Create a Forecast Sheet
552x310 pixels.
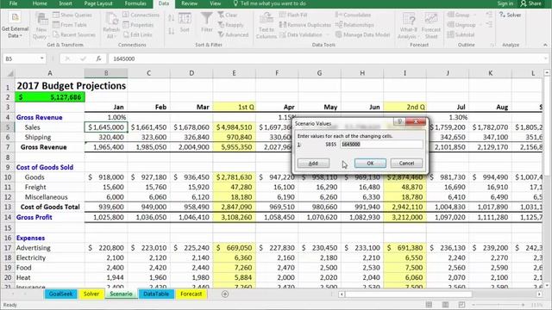tap(431, 26)
